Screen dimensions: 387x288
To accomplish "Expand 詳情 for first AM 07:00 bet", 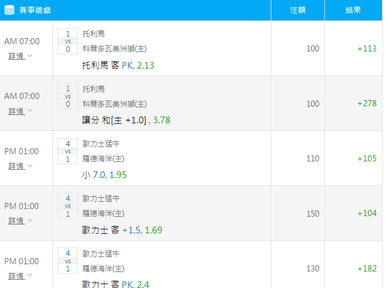I will pos(16,56).
